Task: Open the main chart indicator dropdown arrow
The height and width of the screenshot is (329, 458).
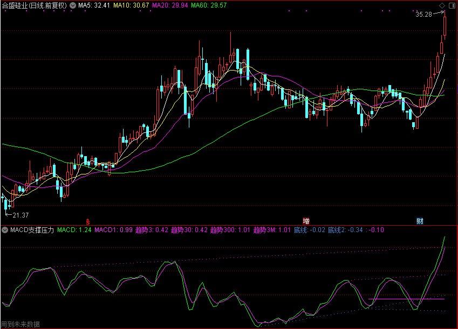Action: pyautogui.click(x=73, y=5)
